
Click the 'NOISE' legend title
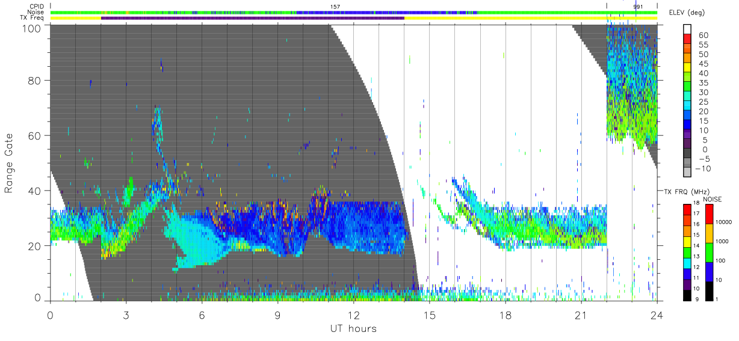(712, 199)
